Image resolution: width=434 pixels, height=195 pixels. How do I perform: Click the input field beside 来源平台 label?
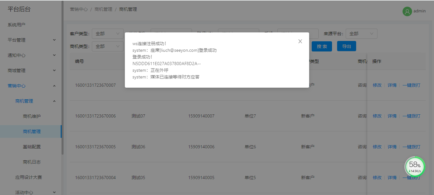[x=361, y=33]
